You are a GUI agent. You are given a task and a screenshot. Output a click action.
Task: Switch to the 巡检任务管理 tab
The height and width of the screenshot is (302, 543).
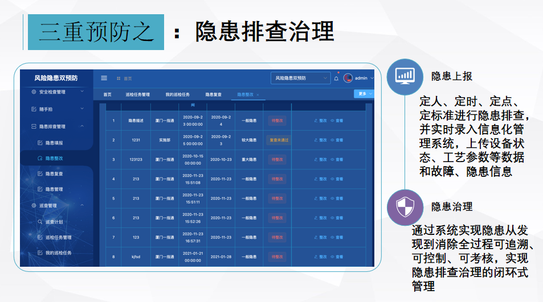click(x=137, y=94)
